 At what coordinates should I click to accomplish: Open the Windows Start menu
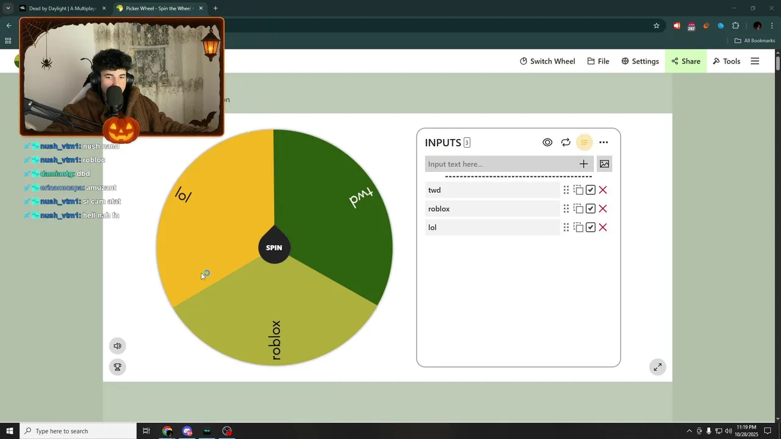click(9, 431)
